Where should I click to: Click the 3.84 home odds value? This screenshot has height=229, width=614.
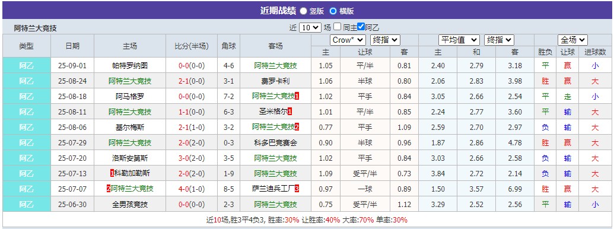(x=438, y=173)
